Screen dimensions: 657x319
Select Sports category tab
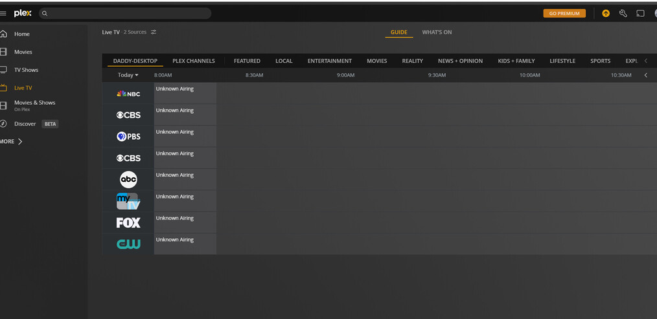click(600, 61)
